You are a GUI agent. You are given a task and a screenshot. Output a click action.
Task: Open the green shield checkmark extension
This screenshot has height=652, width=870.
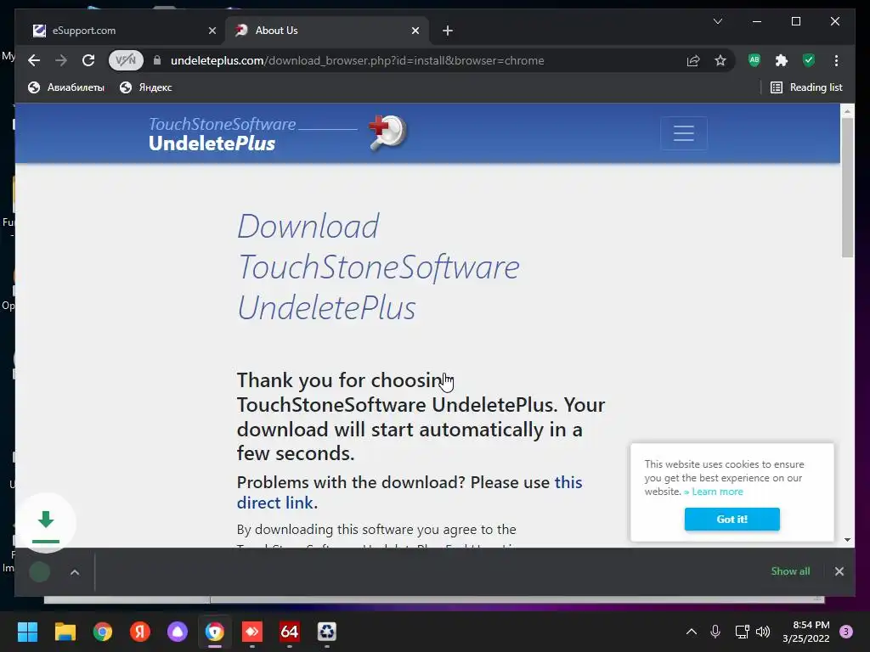click(x=809, y=60)
